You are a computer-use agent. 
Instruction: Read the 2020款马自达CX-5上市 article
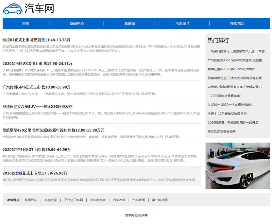[37, 64]
